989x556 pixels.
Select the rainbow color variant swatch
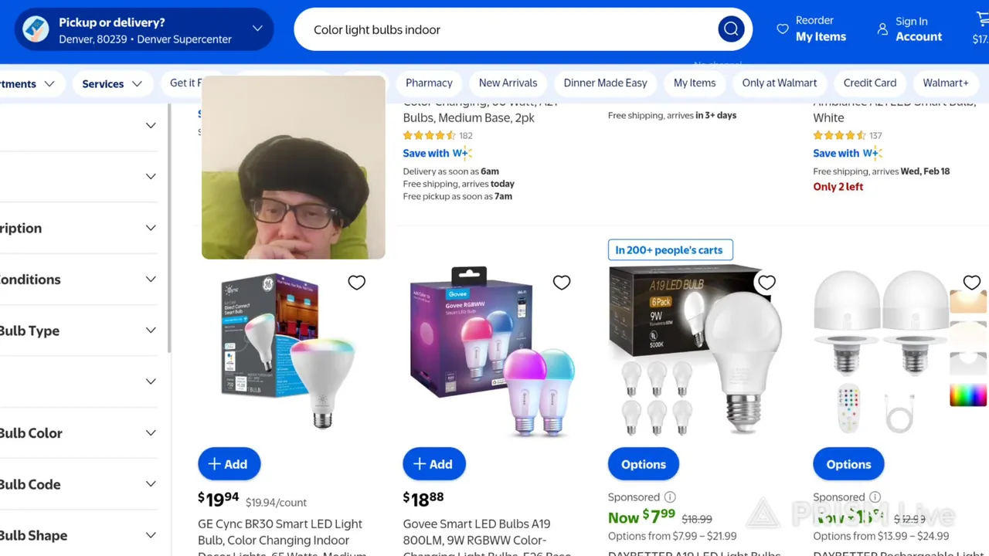click(x=968, y=395)
